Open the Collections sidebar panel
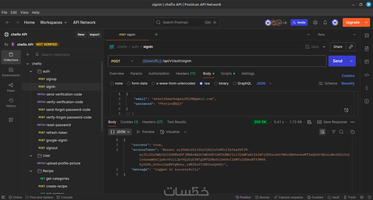This screenshot has width=373, height=200. (11, 57)
